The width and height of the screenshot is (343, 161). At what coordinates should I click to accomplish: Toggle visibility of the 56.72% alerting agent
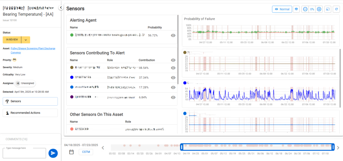[173, 35]
